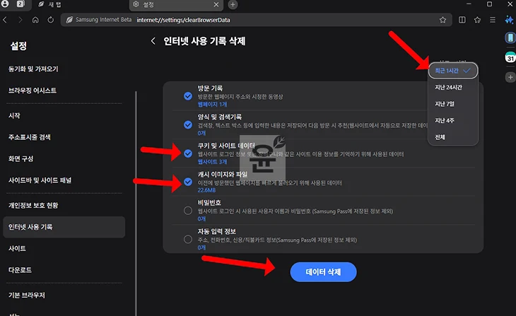Reload the page with refresh icon
The image size is (516, 316).
click(x=50, y=20)
